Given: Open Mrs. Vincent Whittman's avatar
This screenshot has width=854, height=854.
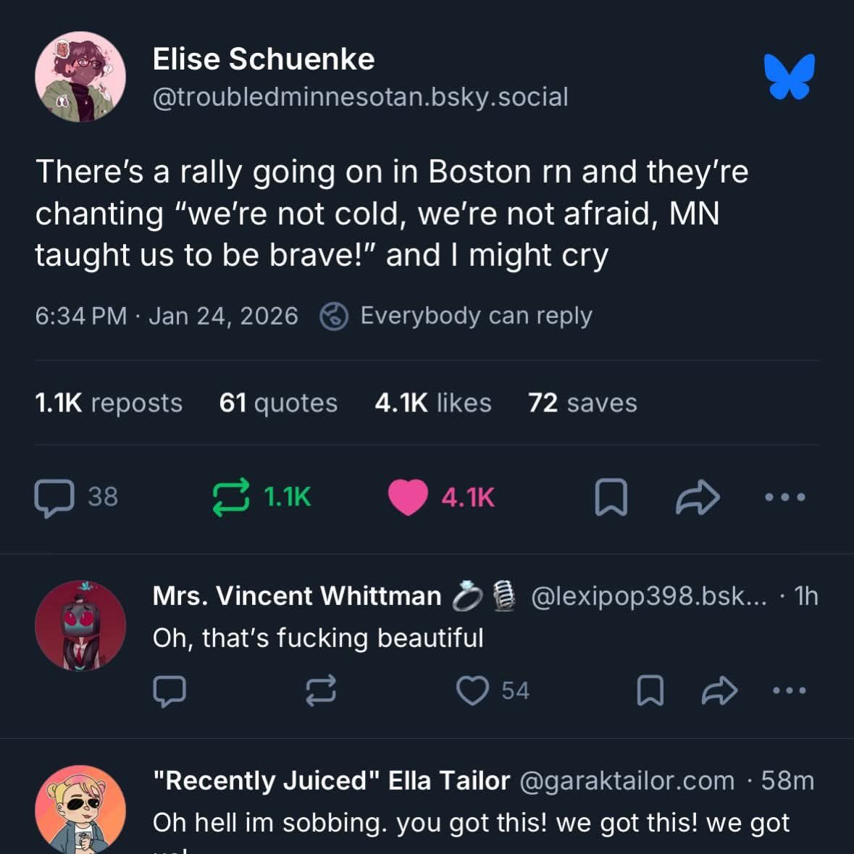Looking at the screenshot, I should [x=80, y=625].
